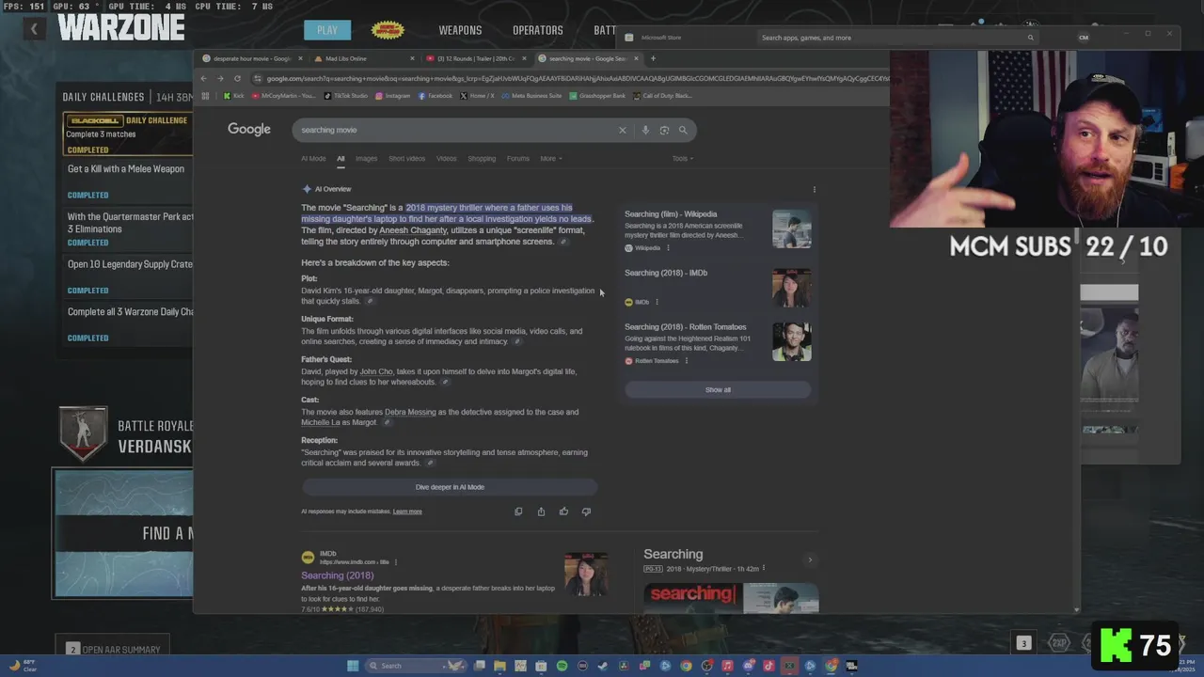Viewport: 1204px width, 677px height.
Task: Open John Cho link in overview
Action: coord(376,371)
